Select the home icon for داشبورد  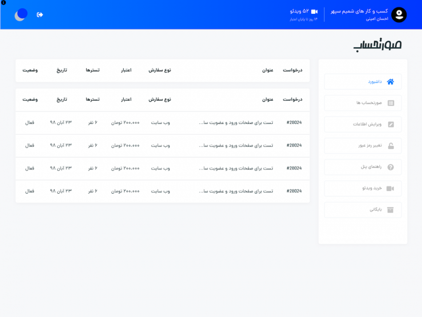coord(390,82)
